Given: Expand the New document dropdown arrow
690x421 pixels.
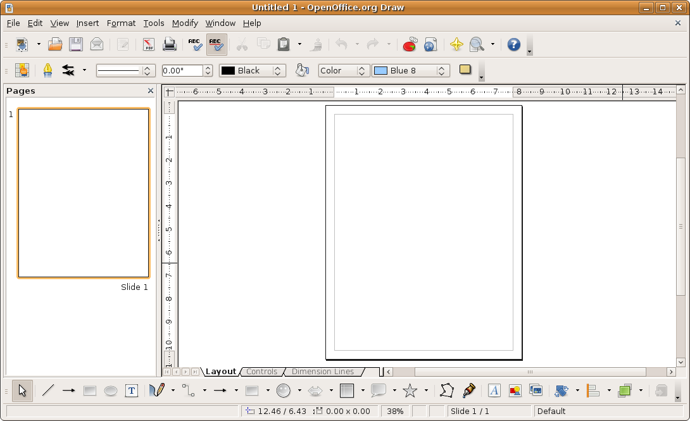Looking at the screenshot, I should point(39,44).
